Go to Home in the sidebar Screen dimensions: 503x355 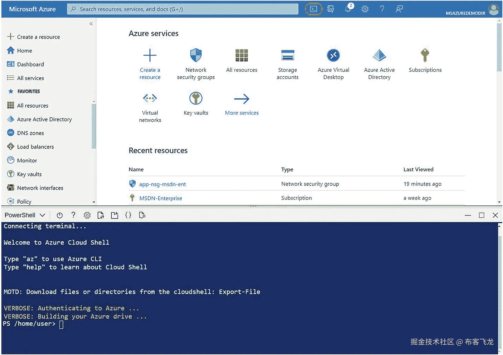click(x=20, y=50)
